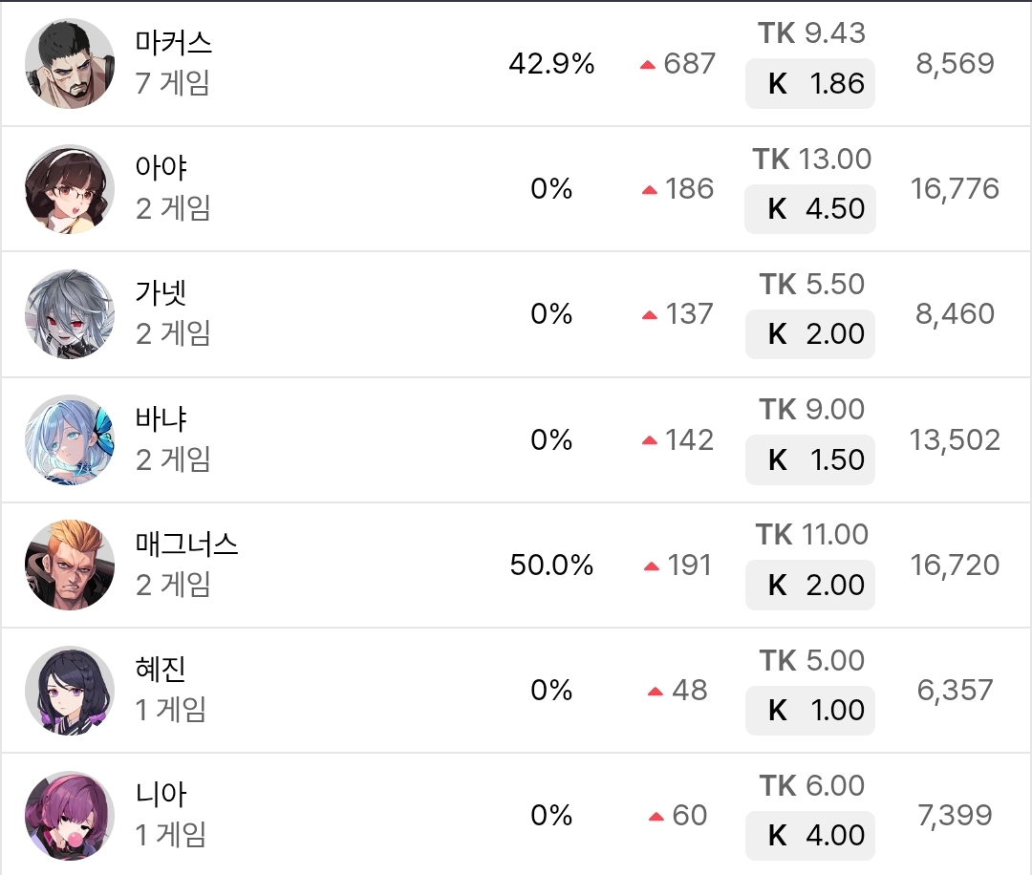Click TK 13.00 stat text
The image size is (1032, 875).
[811, 159]
